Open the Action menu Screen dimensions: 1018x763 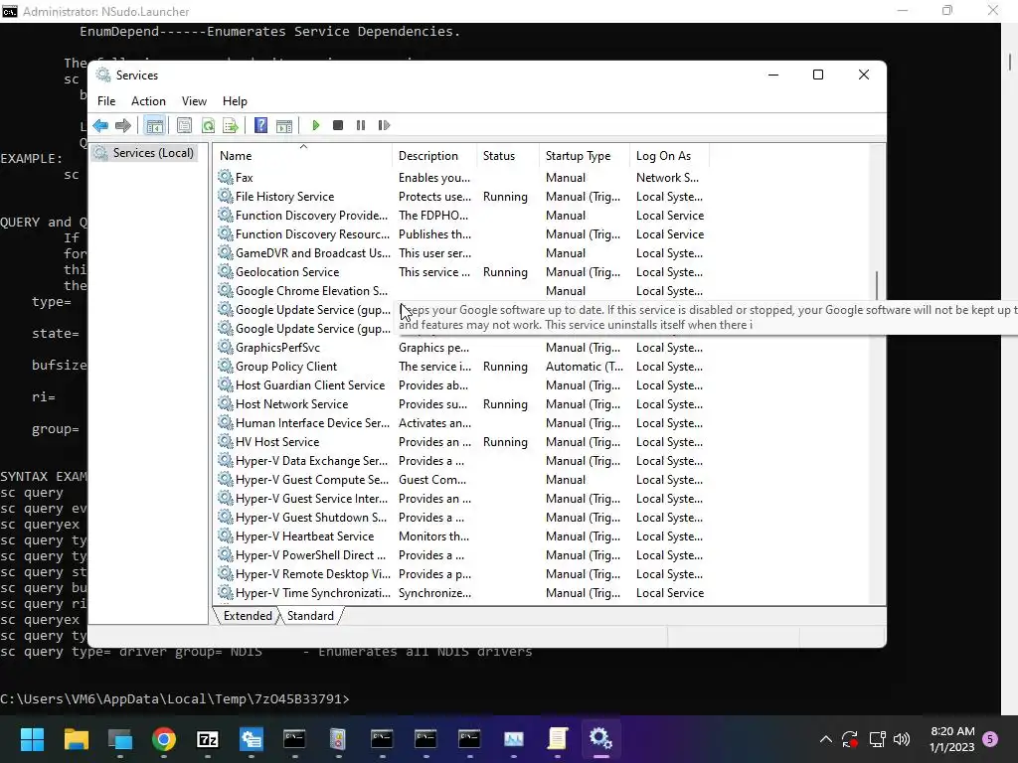[148, 101]
